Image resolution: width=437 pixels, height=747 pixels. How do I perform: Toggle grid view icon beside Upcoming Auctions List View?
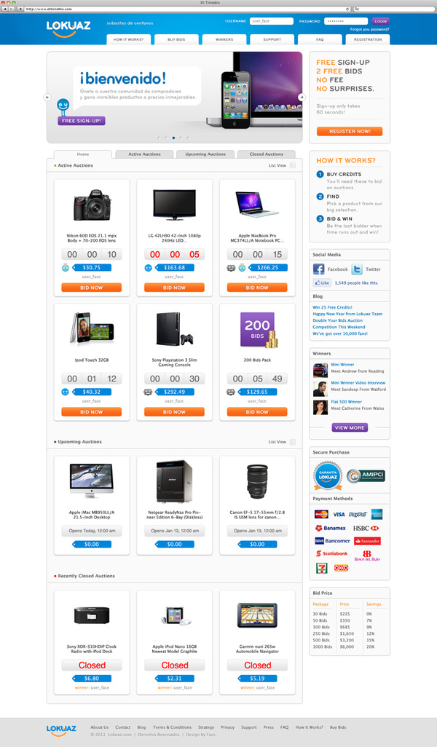(293, 442)
